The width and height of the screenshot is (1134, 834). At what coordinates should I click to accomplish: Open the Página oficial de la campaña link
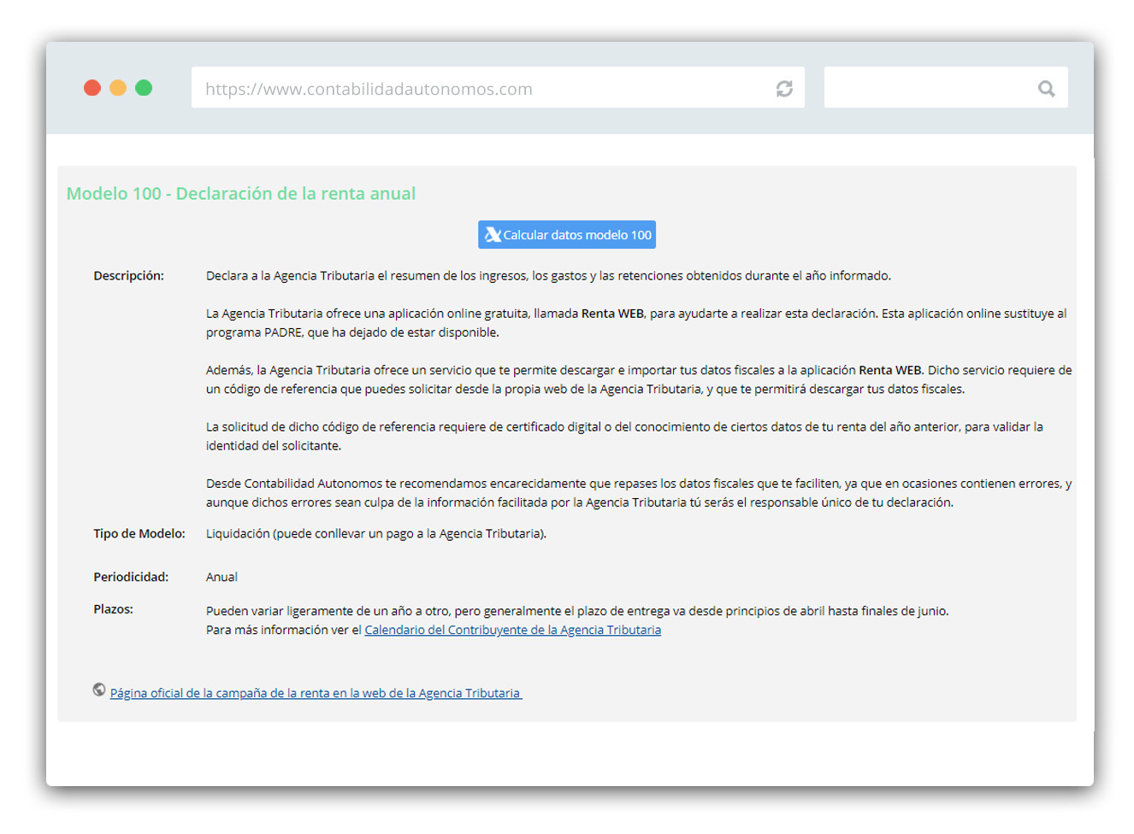(x=315, y=694)
